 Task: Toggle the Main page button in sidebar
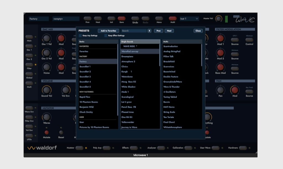[29, 37]
